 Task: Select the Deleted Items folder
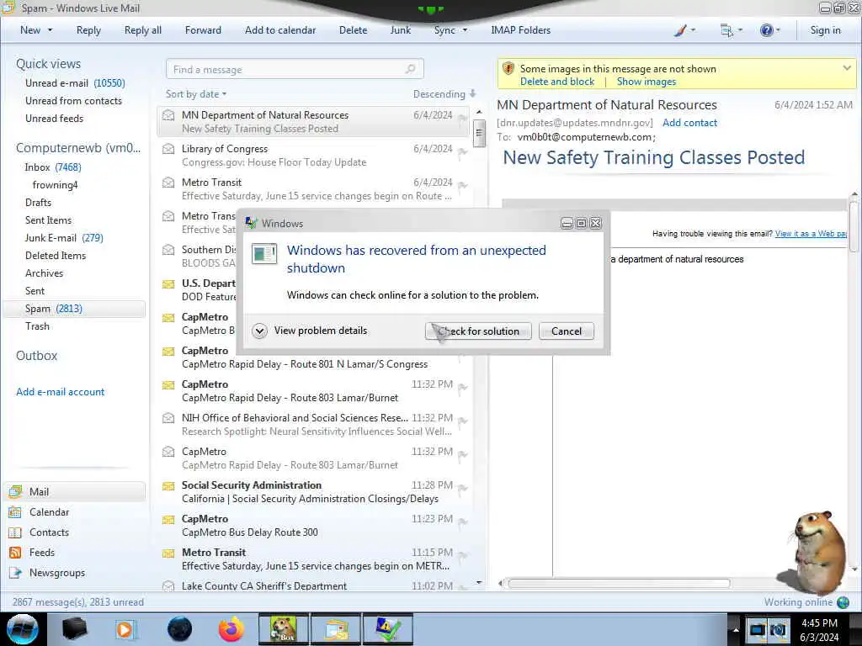coord(55,256)
